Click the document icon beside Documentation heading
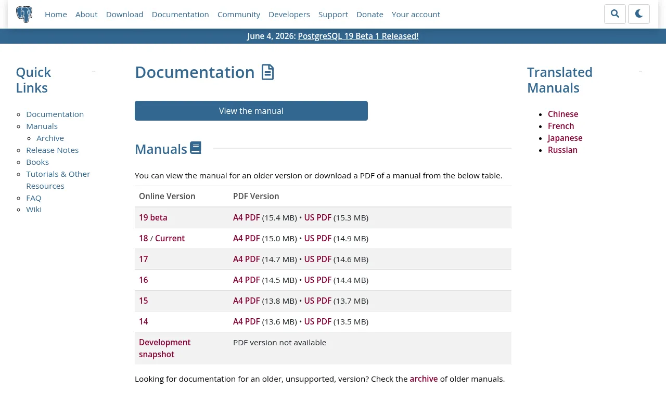The height and width of the screenshot is (416, 666). point(267,72)
